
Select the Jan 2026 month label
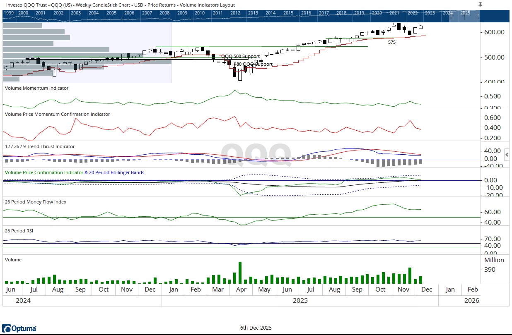pos(450,290)
